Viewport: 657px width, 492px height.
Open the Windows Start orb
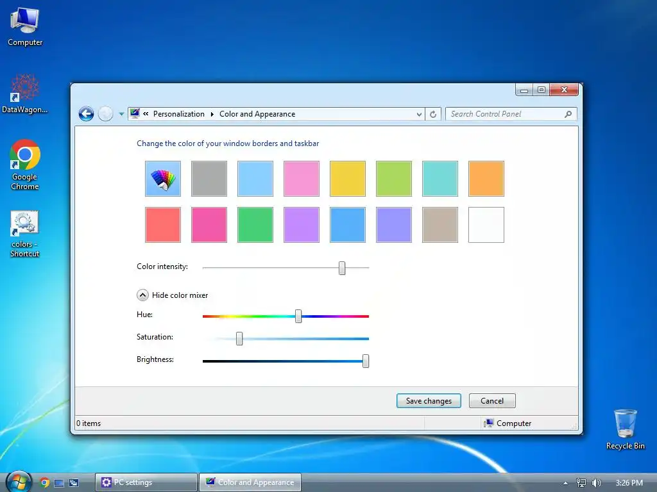coord(19,482)
